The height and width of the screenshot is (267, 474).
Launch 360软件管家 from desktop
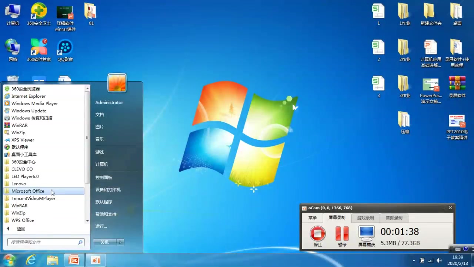tap(39, 51)
